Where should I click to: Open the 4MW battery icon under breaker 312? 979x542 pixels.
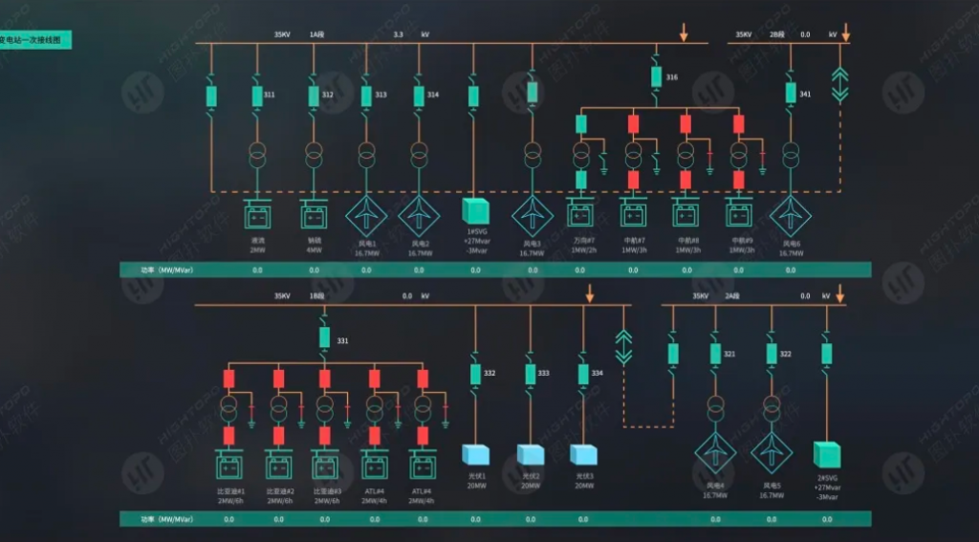point(314,214)
